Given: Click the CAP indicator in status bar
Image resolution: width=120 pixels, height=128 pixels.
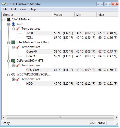Looking at the screenshot, I should pos(92,123).
